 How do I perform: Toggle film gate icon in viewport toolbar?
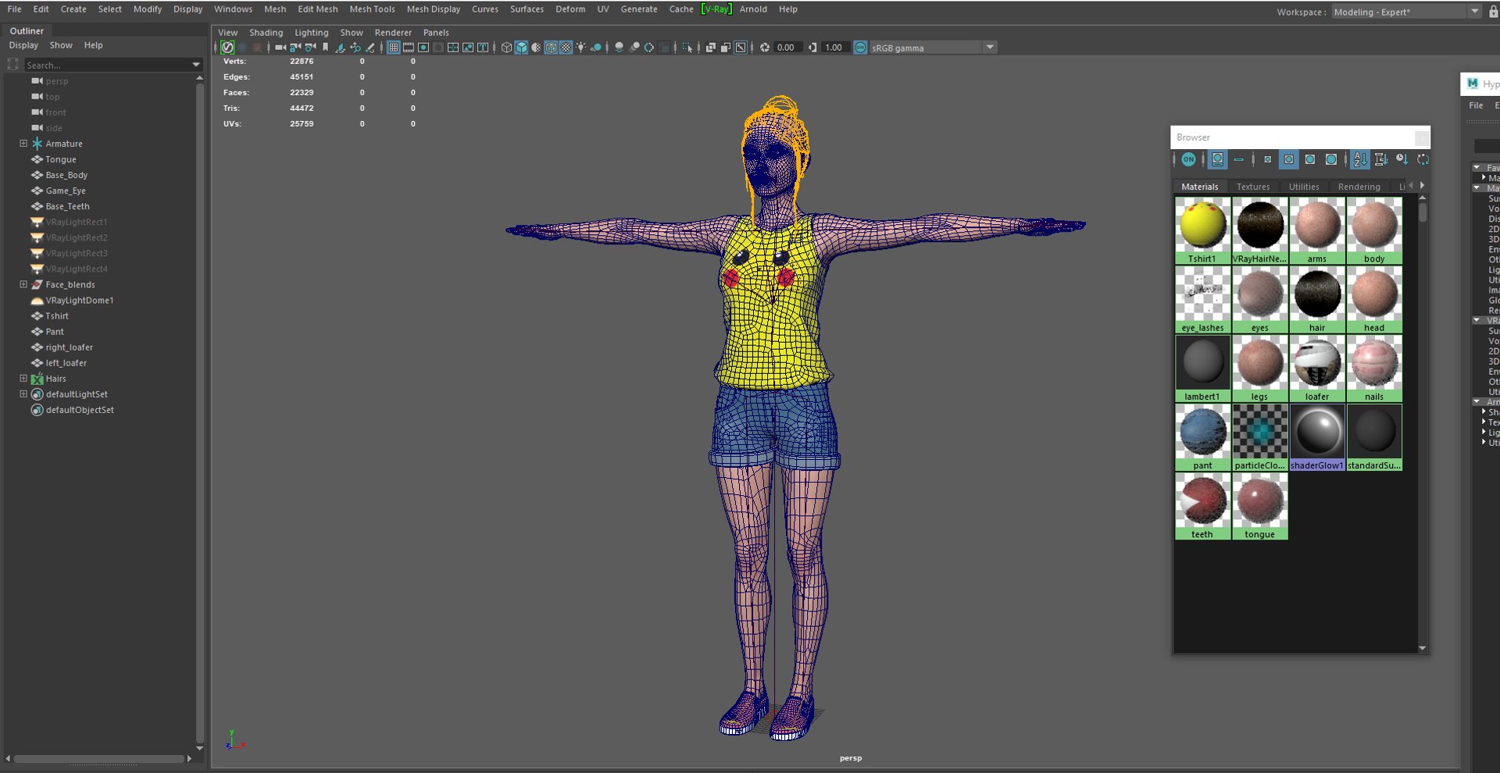click(x=409, y=48)
